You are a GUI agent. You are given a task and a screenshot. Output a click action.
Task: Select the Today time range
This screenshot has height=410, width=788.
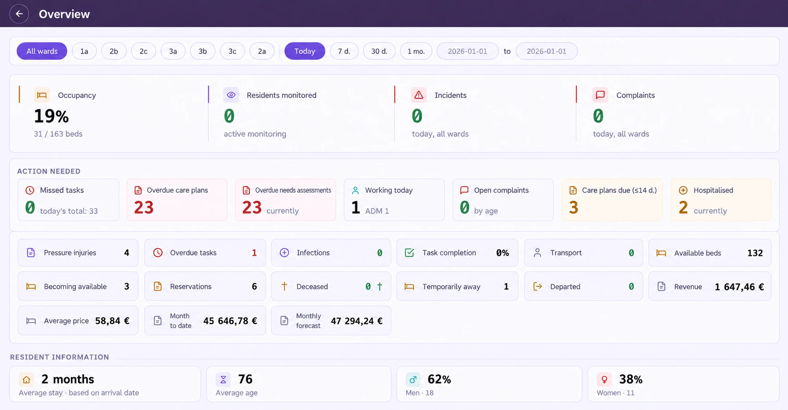(305, 51)
